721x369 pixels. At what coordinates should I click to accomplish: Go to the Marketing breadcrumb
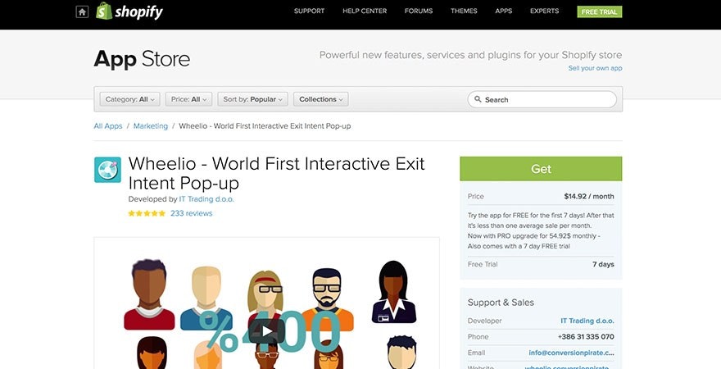[150, 126]
